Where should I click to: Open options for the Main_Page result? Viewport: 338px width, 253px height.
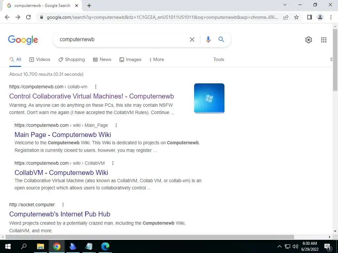116,125
